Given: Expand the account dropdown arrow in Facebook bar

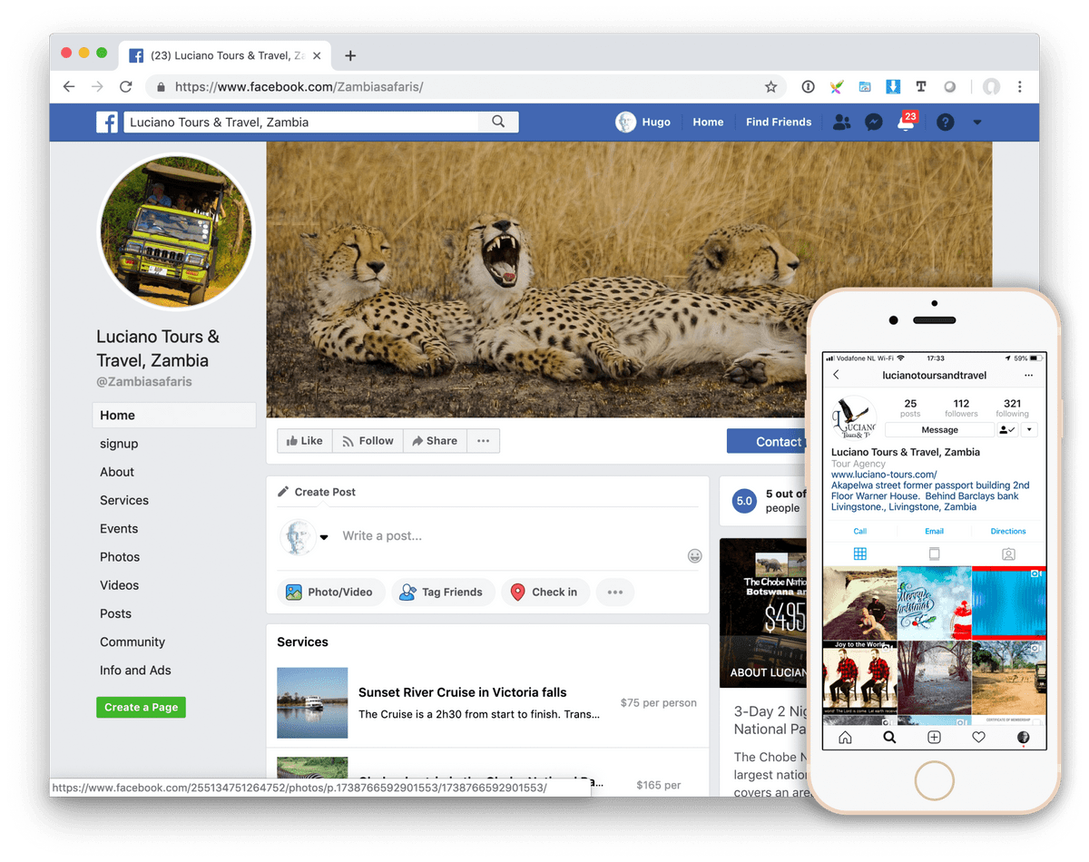Looking at the screenshot, I should tap(977, 122).
